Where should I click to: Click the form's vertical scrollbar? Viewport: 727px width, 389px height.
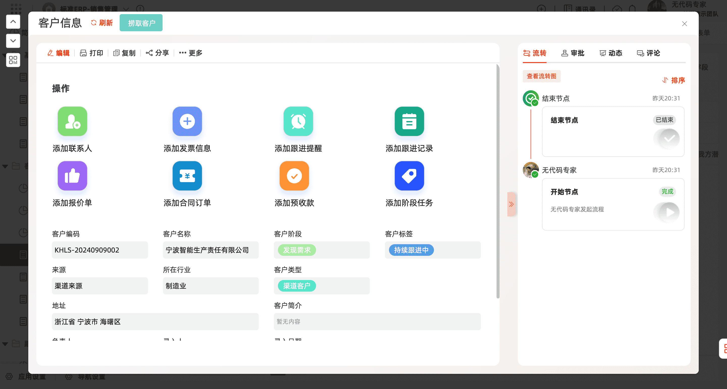pos(498,181)
